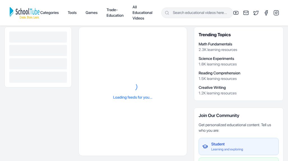Click the SchoolTube logo
This screenshot has height=161, width=288.
(24, 13)
